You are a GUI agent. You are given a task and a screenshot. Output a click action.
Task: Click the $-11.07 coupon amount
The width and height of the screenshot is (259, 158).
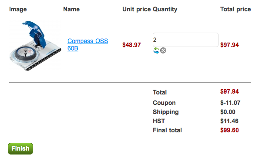(x=230, y=103)
